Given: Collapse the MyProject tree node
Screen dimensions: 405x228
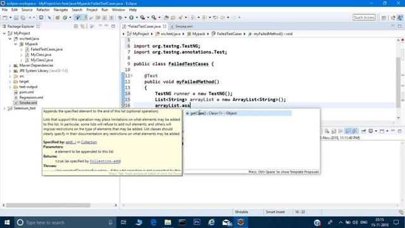Looking at the screenshot, I should point(4,34).
